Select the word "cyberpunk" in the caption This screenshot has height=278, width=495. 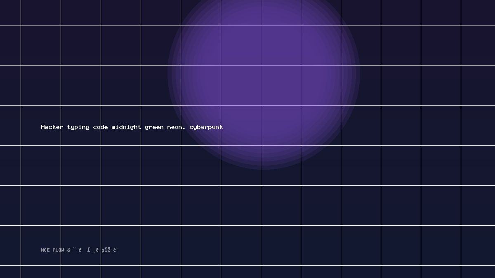206,127
